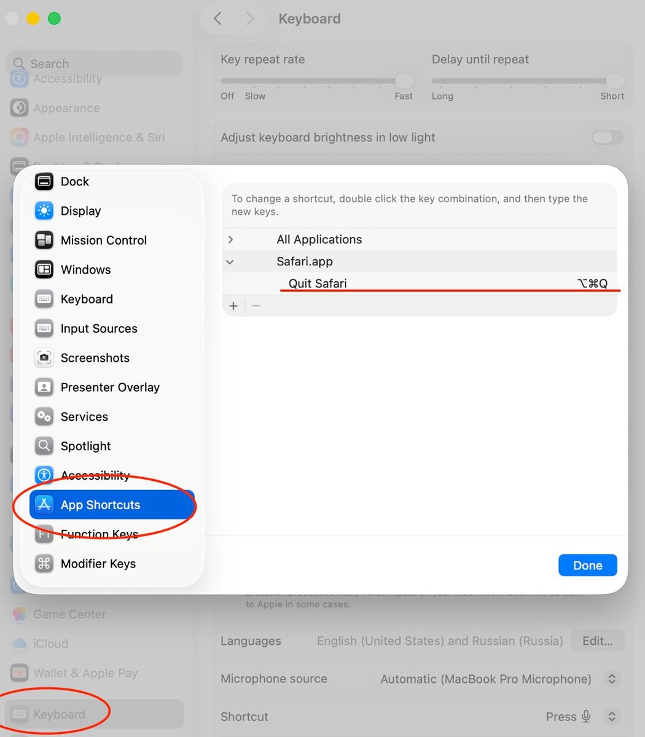
Task: Click the Game Center icon in Settings sidebar
Action: click(20, 614)
